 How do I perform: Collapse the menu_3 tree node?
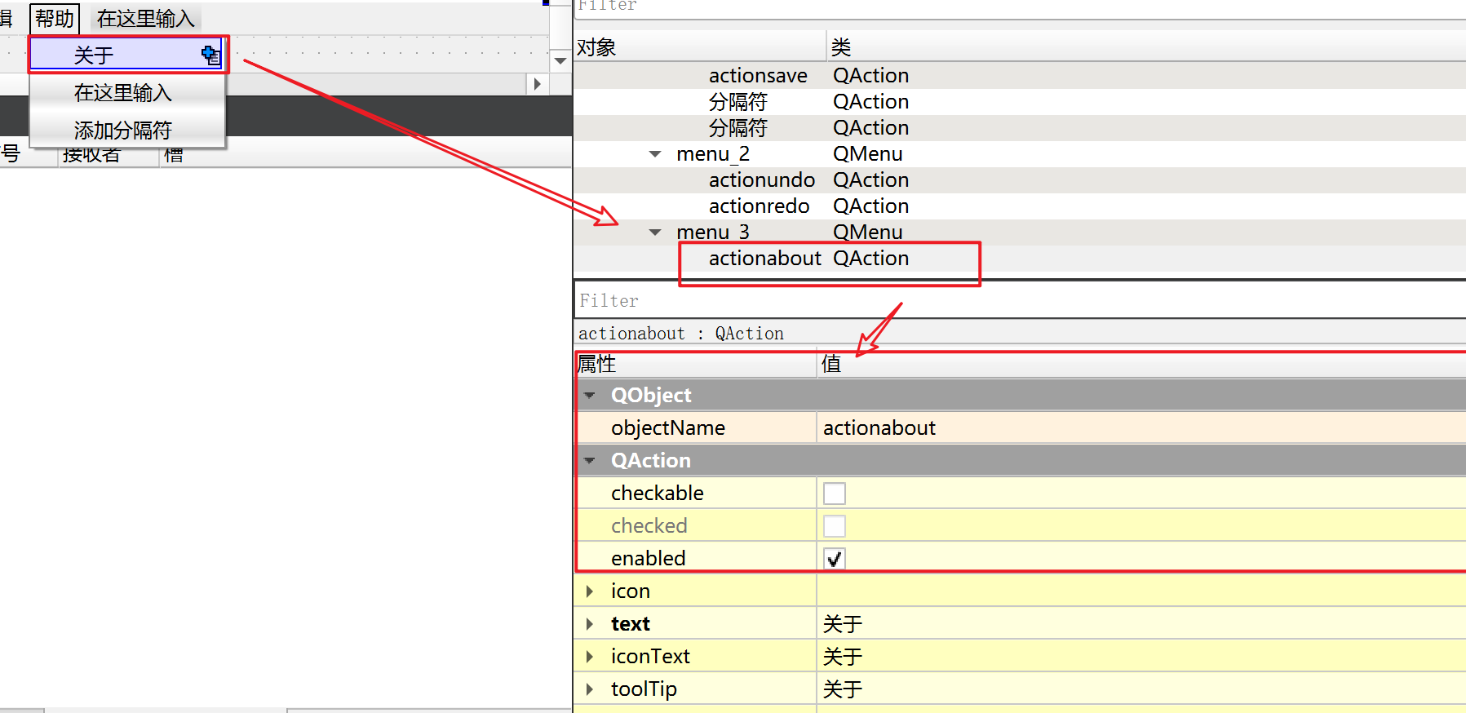[x=655, y=232]
